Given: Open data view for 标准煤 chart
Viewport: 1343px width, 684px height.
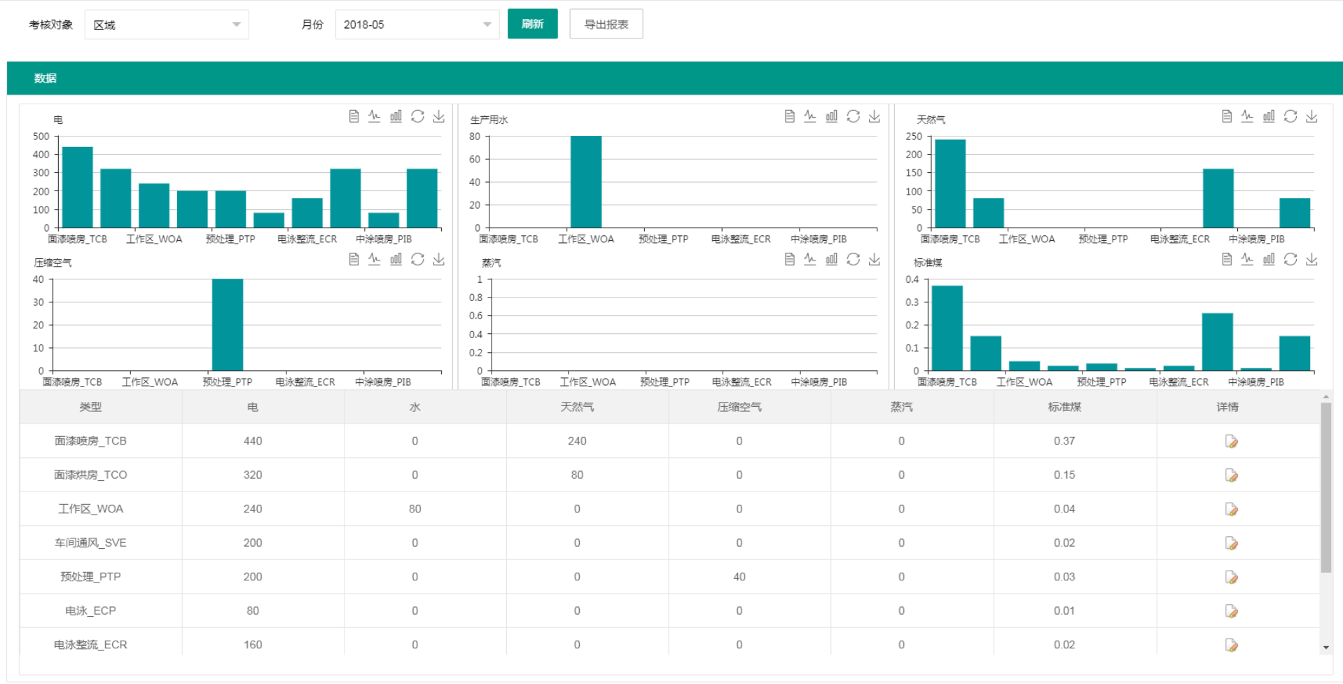Looking at the screenshot, I should 1226,259.
